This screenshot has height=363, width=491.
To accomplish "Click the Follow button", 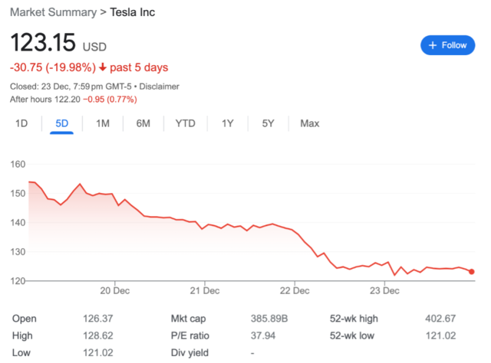I will (447, 45).
